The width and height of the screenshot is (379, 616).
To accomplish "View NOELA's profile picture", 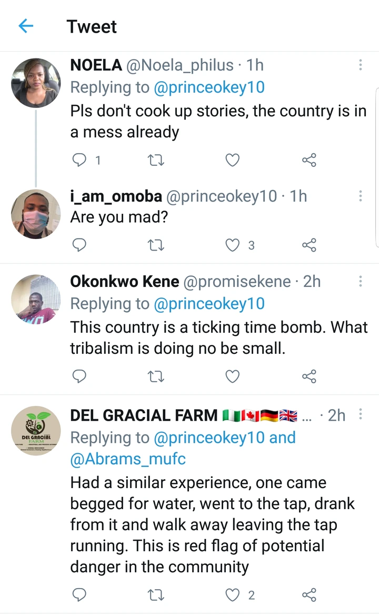I will coord(36,83).
